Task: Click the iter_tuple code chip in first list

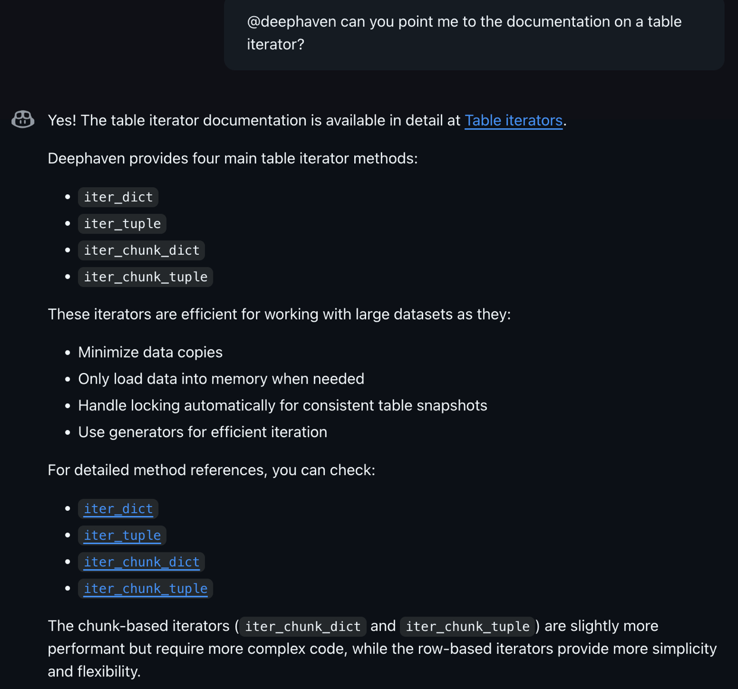Action: click(122, 223)
